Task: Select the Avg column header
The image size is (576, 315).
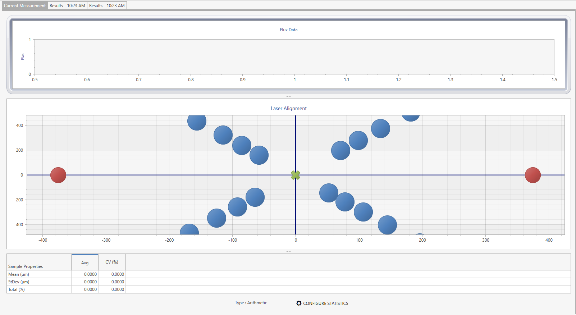Action: [85, 262]
